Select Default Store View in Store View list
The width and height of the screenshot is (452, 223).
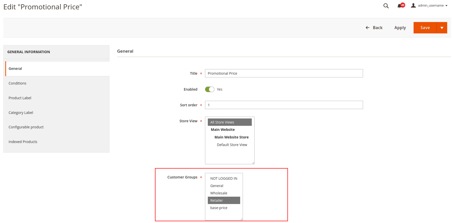[232, 145]
